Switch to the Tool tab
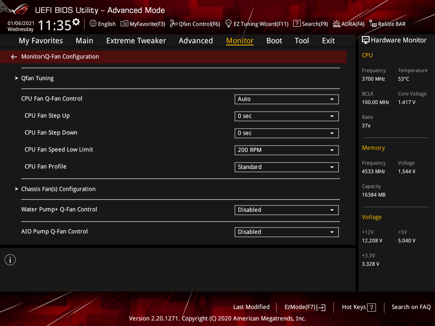 (x=302, y=41)
